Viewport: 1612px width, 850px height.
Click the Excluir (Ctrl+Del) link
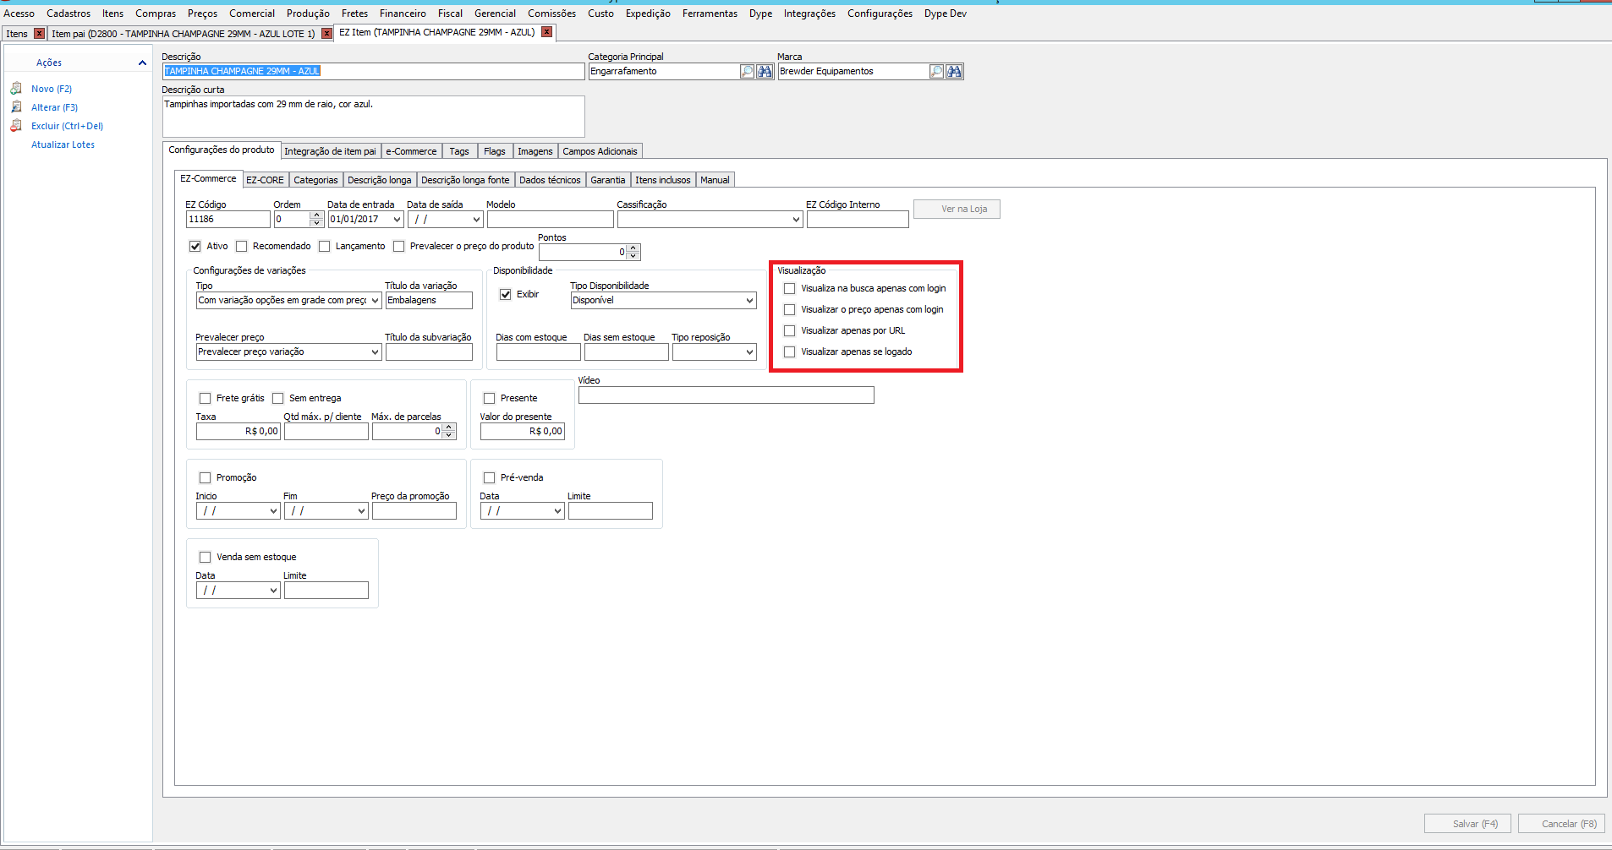(67, 126)
